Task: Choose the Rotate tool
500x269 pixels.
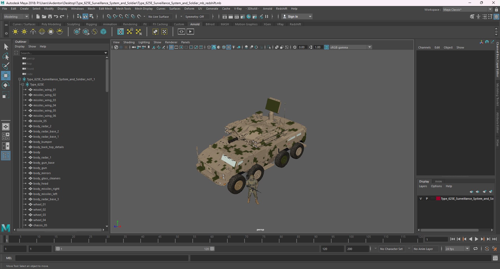Action: coord(6,85)
